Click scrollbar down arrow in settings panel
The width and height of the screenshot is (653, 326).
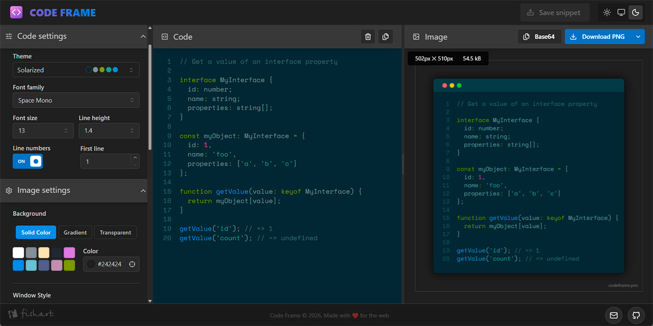pyautogui.click(x=149, y=301)
